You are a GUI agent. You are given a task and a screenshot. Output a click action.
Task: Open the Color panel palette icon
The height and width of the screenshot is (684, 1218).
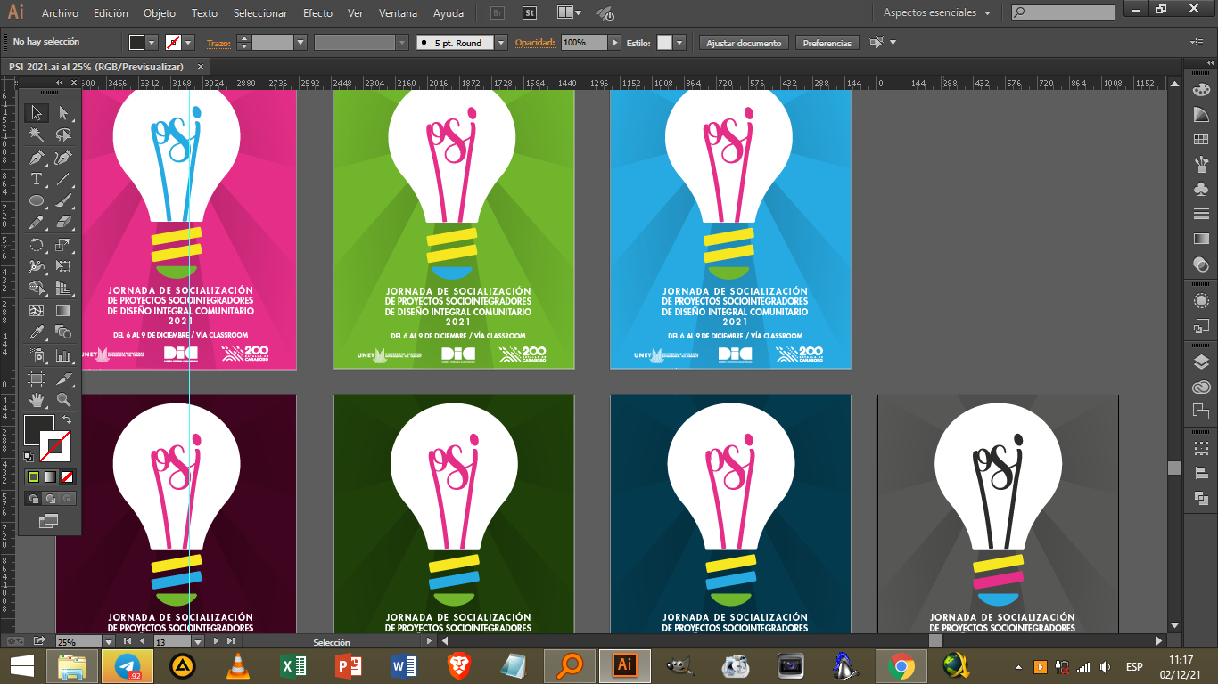coord(1201,90)
